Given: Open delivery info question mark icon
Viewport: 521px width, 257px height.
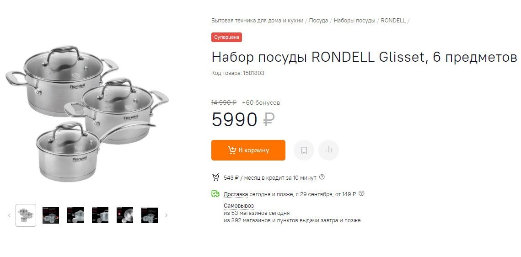Looking at the screenshot, I should tap(361, 193).
